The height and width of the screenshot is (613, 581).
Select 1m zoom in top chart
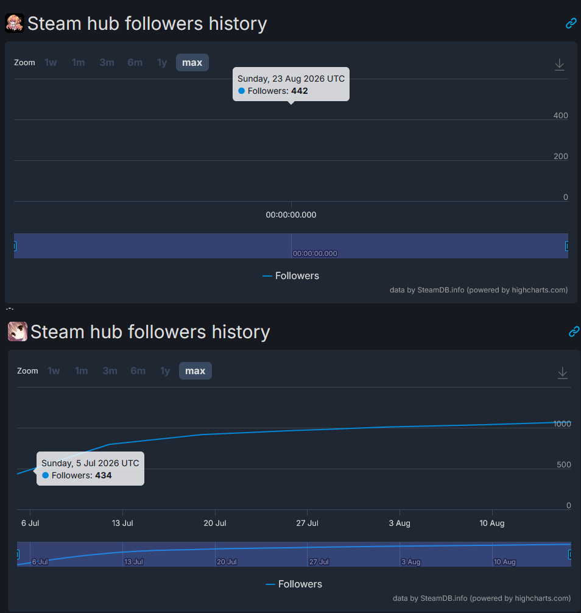tap(78, 63)
